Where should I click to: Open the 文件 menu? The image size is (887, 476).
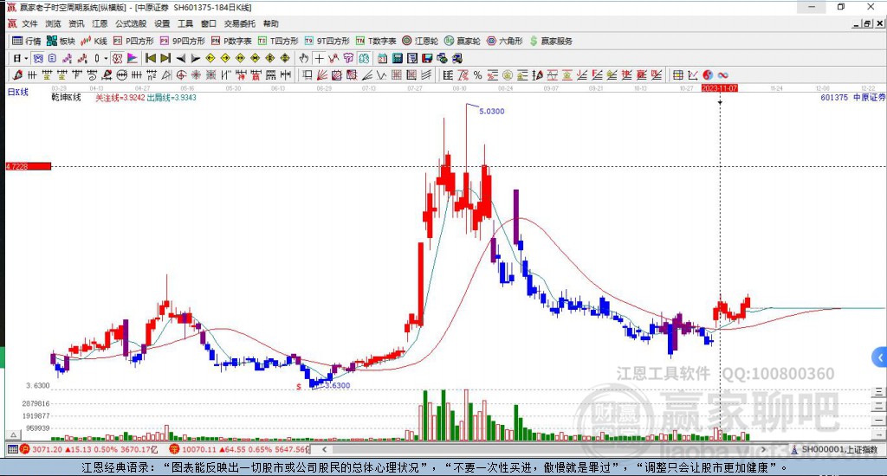click(x=29, y=23)
